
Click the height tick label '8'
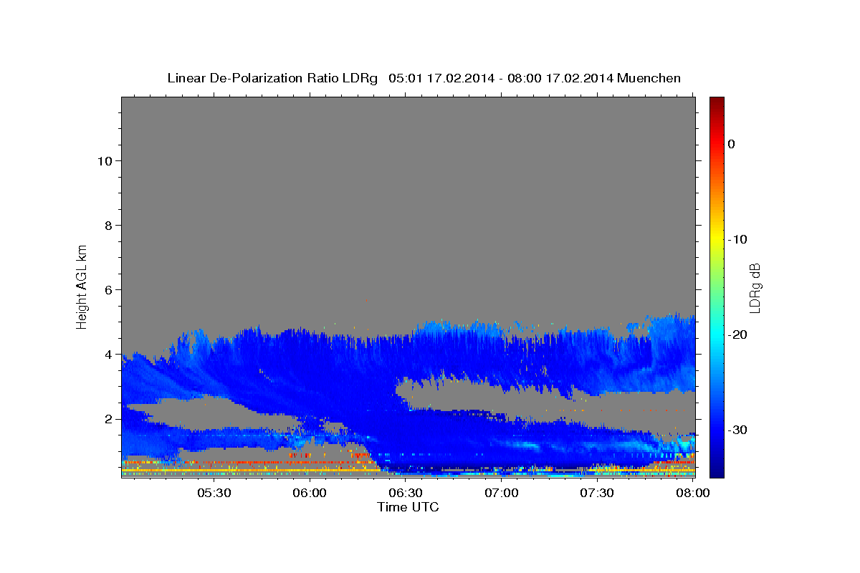(x=107, y=225)
